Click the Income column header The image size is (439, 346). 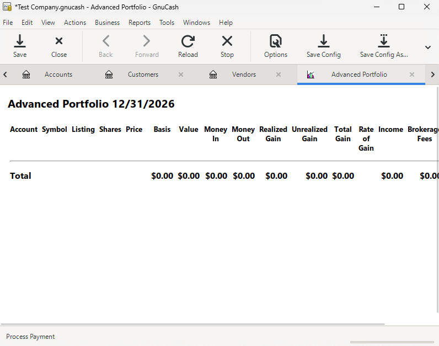(390, 130)
